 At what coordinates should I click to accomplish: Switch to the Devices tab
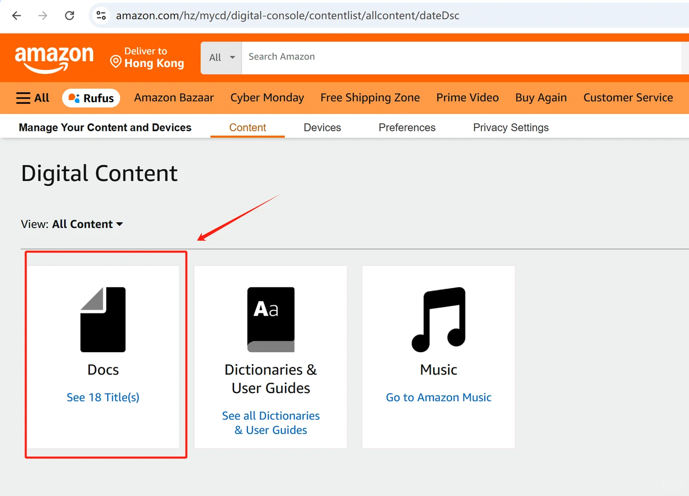tap(322, 127)
